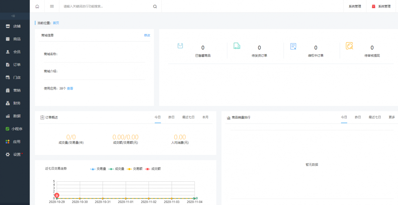
Task: Click the 订单概述 clipboard icon
Action: [x=42, y=118]
